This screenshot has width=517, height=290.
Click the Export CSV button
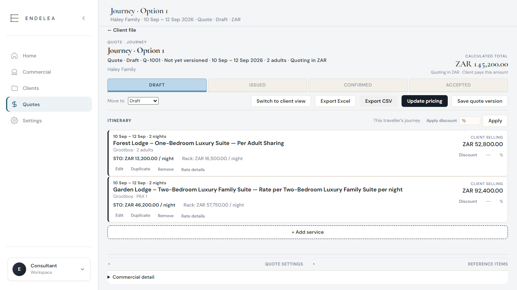tap(378, 101)
